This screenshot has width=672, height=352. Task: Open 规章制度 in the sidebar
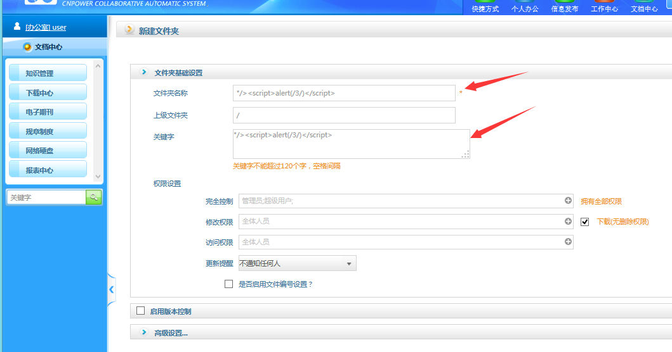click(x=48, y=131)
